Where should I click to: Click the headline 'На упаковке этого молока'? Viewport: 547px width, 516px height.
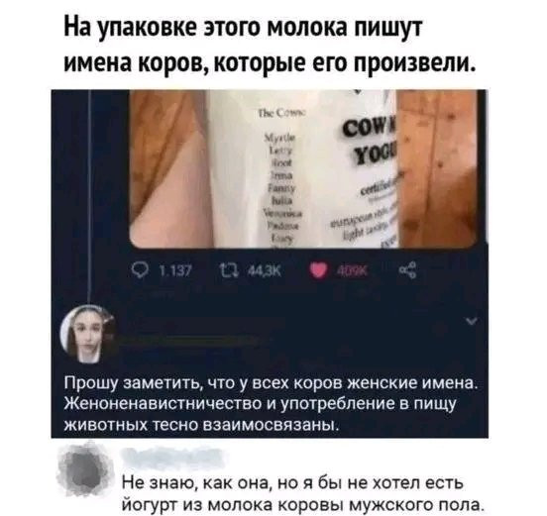243,27
